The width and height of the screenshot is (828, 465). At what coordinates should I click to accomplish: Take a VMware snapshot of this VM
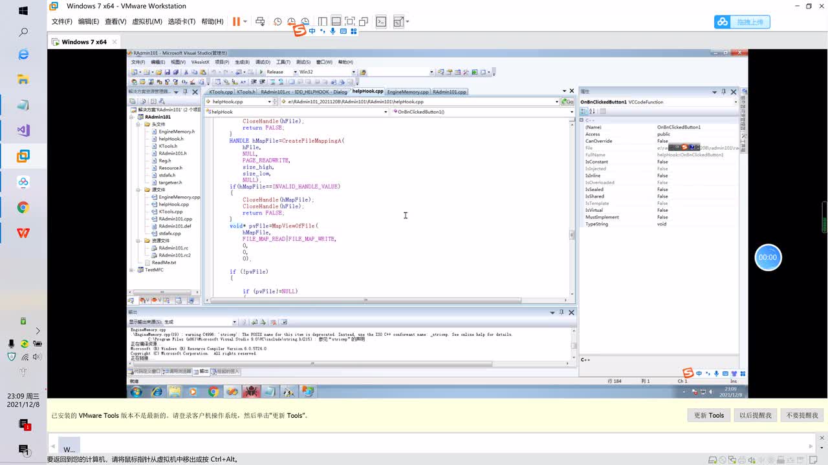[278, 21]
